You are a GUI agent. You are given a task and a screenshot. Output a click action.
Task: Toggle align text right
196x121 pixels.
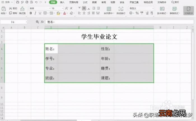click(x=89, y=13)
